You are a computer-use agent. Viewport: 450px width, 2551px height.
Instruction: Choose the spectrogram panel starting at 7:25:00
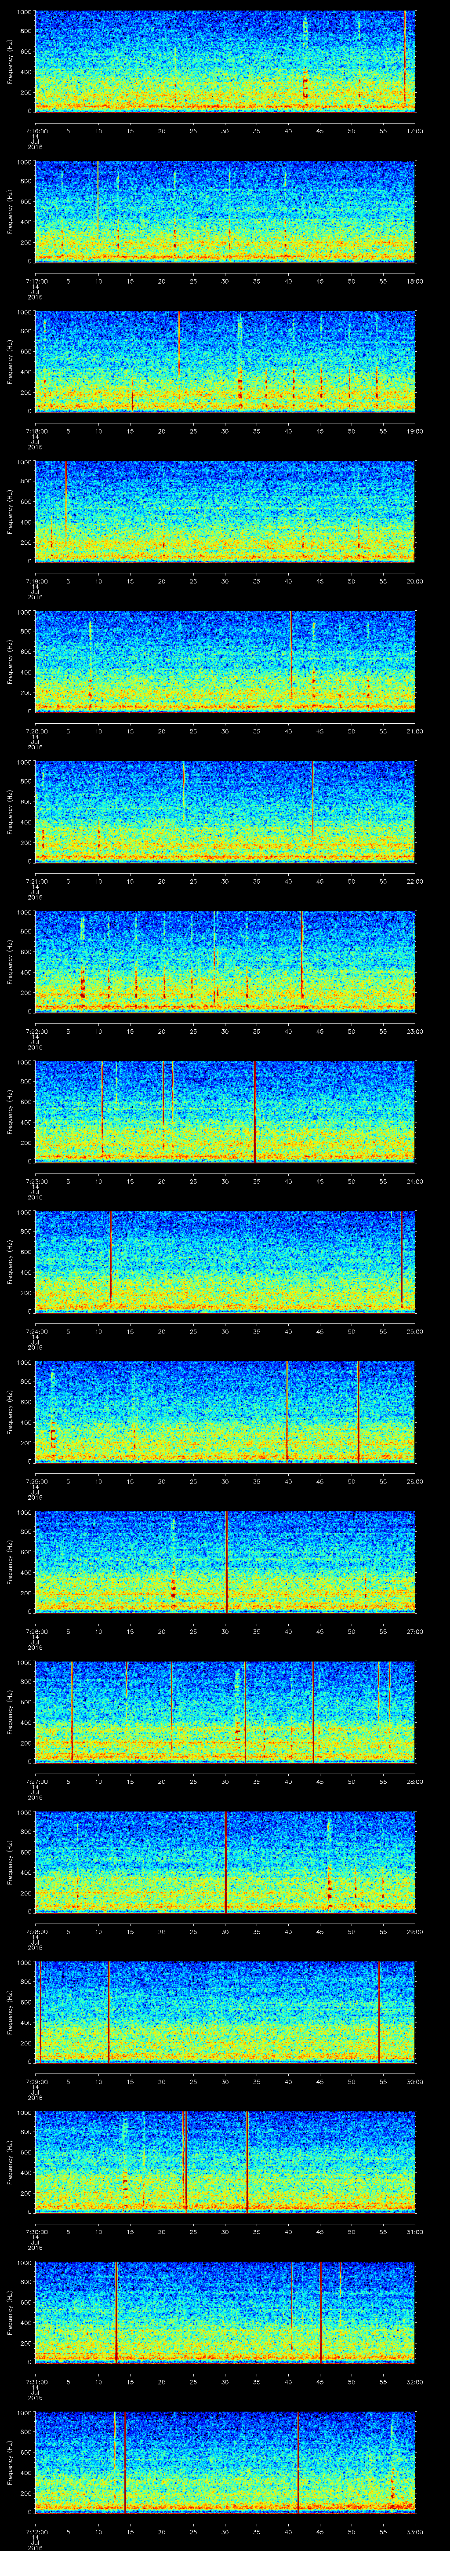click(225, 1411)
